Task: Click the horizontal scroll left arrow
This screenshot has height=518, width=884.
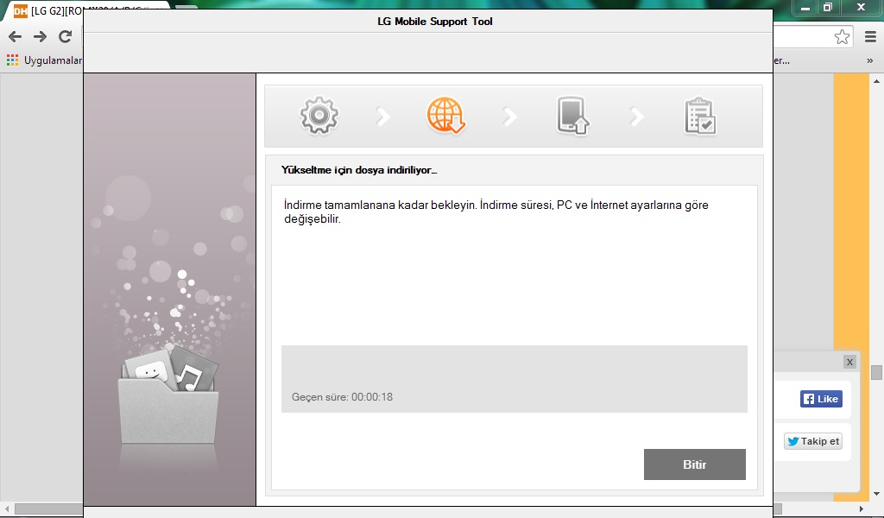Action: click(7, 509)
